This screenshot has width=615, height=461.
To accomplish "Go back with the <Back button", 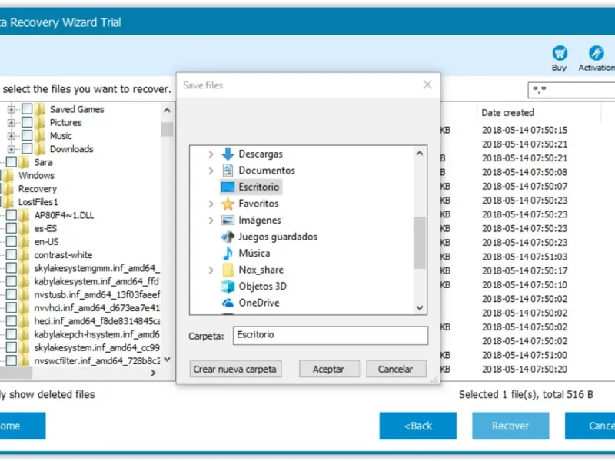I will coord(417,426).
